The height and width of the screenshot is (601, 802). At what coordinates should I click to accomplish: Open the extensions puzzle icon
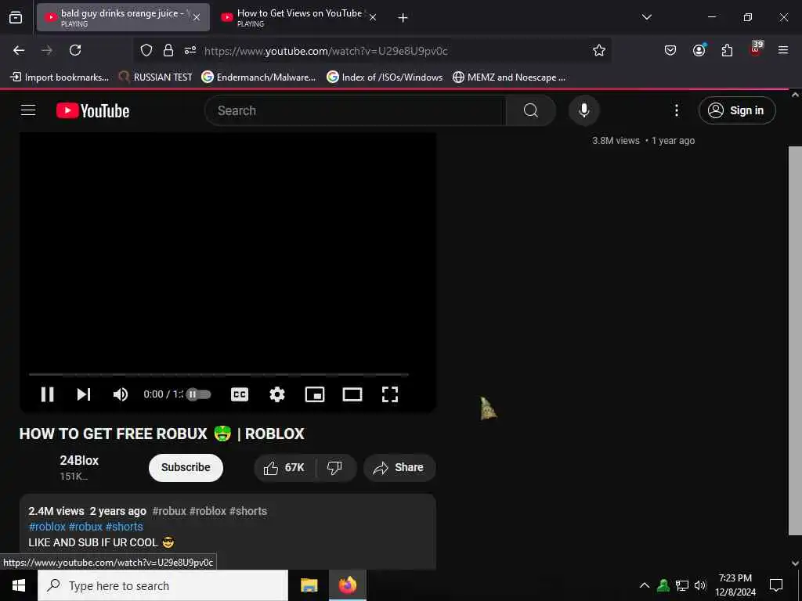[x=727, y=50]
